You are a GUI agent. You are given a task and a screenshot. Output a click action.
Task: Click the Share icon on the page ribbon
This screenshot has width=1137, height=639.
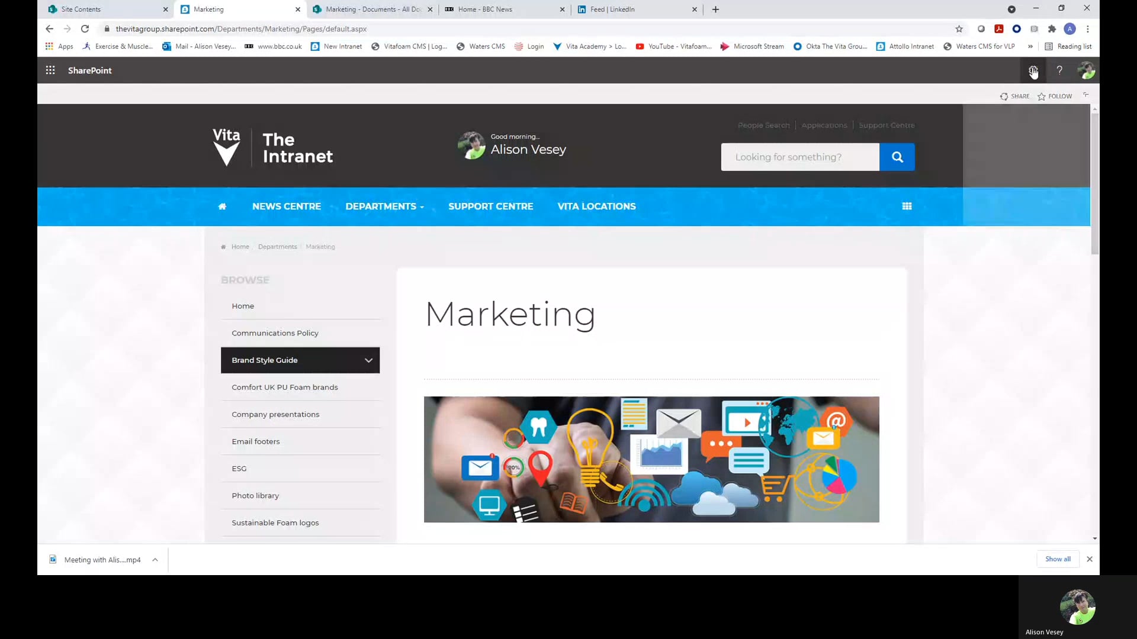point(1004,96)
